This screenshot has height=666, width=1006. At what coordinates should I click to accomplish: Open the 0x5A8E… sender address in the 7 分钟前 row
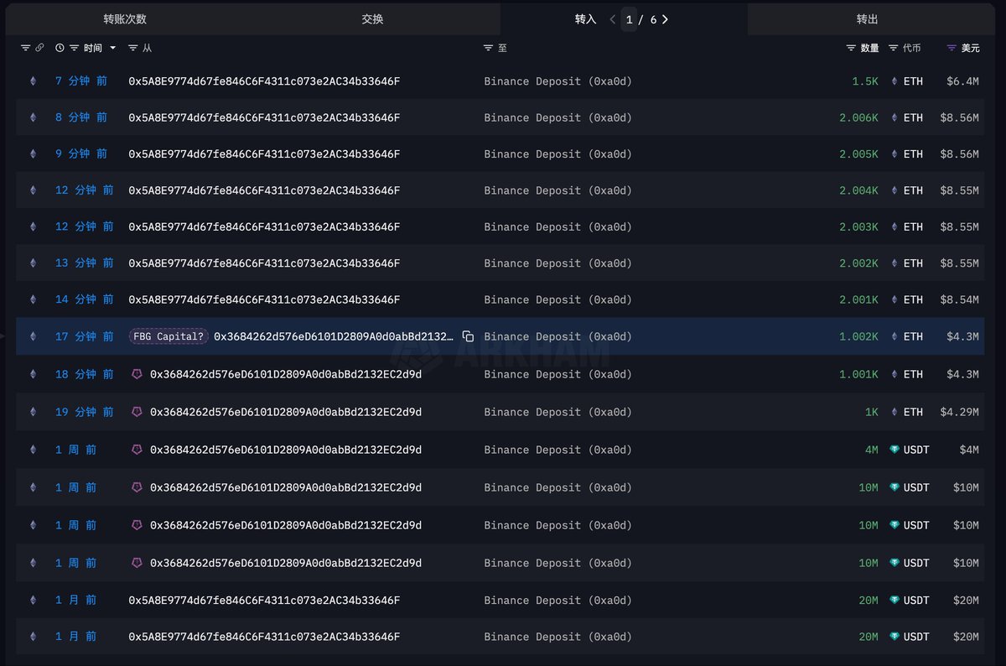[x=264, y=81]
